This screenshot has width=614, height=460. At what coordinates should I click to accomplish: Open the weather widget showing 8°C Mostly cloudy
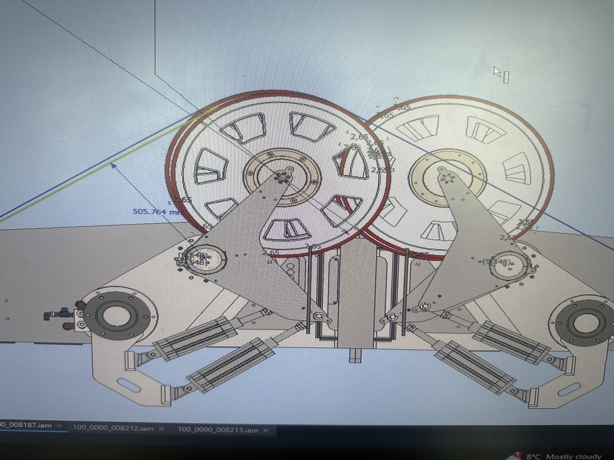564,456
